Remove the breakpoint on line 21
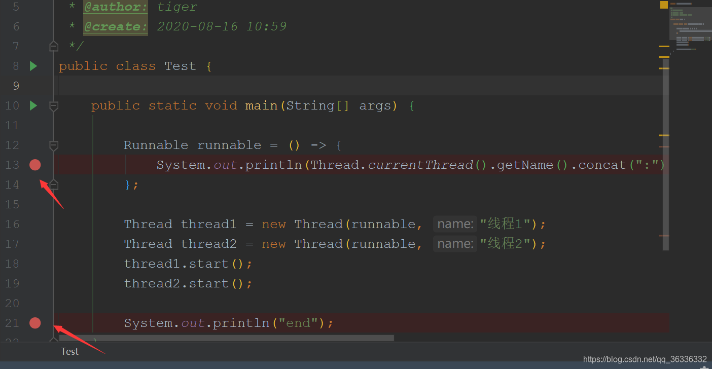The height and width of the screenshot is (369, 712). coord(35,323)
